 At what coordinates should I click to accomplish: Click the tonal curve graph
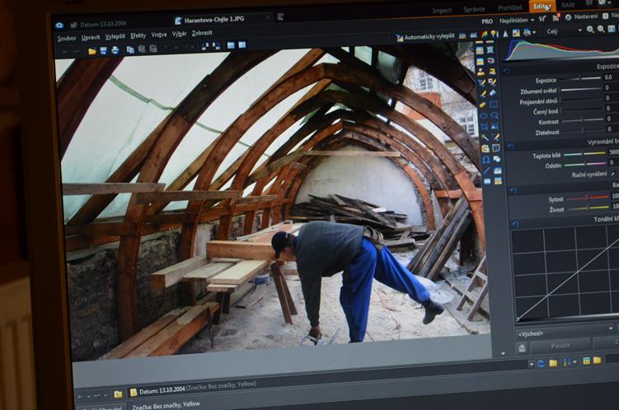(565, 273)
